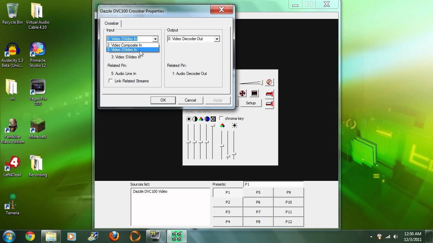Show hidden icons in the system tray

coord(371,237)
